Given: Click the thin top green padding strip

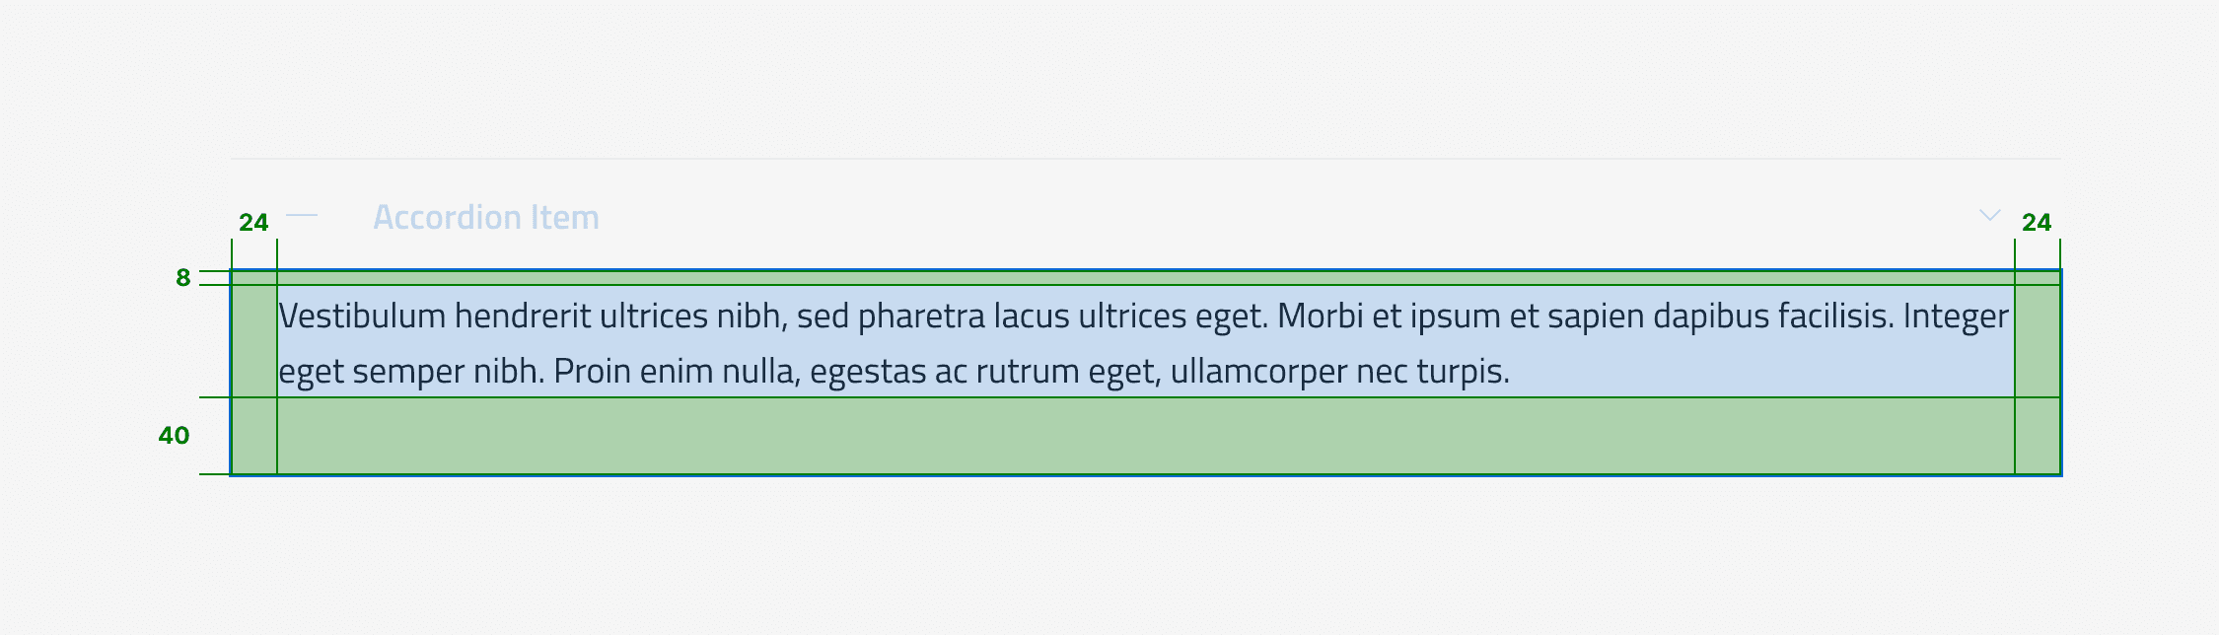Looking at the screenshot, I should click(1144, 278).
